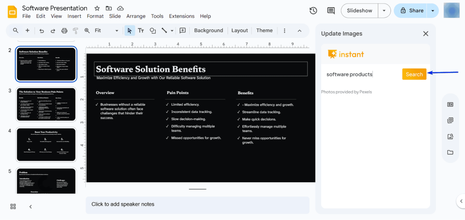Select the shape tool
The width and height of the screenshot is (465, 220).
(x=153, y=31)
